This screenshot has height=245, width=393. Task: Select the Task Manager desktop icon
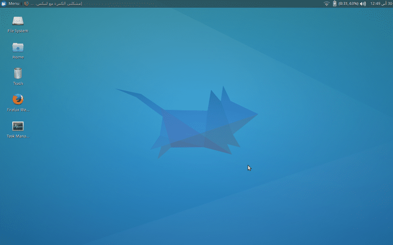(18, 130)
